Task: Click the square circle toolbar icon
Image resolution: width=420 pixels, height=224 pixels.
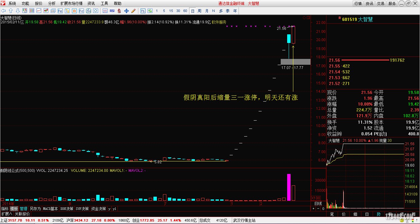Action: (96, 11)
